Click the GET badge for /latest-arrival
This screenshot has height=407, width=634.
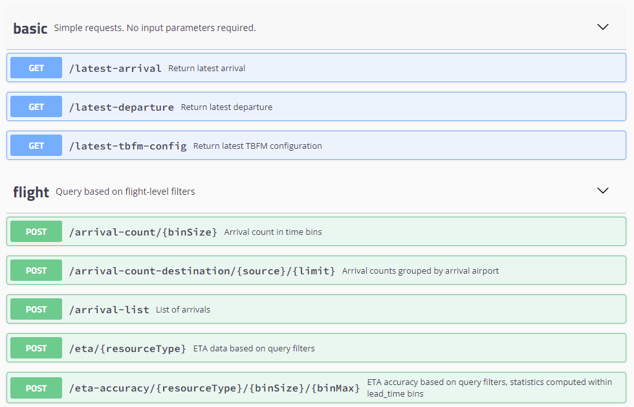click(x=36, y=68)
